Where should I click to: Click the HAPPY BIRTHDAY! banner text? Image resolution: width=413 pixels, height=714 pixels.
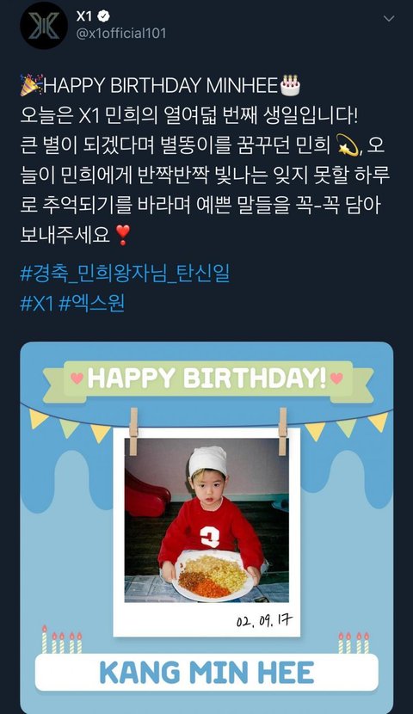pos(207,378)
